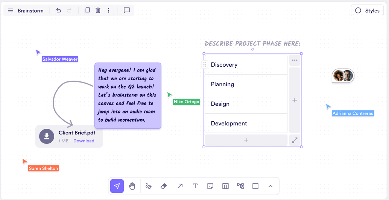Open the comments panel icon
This screenshot has height=200, width=389.
pyautogui.click(x=127, y=11)
